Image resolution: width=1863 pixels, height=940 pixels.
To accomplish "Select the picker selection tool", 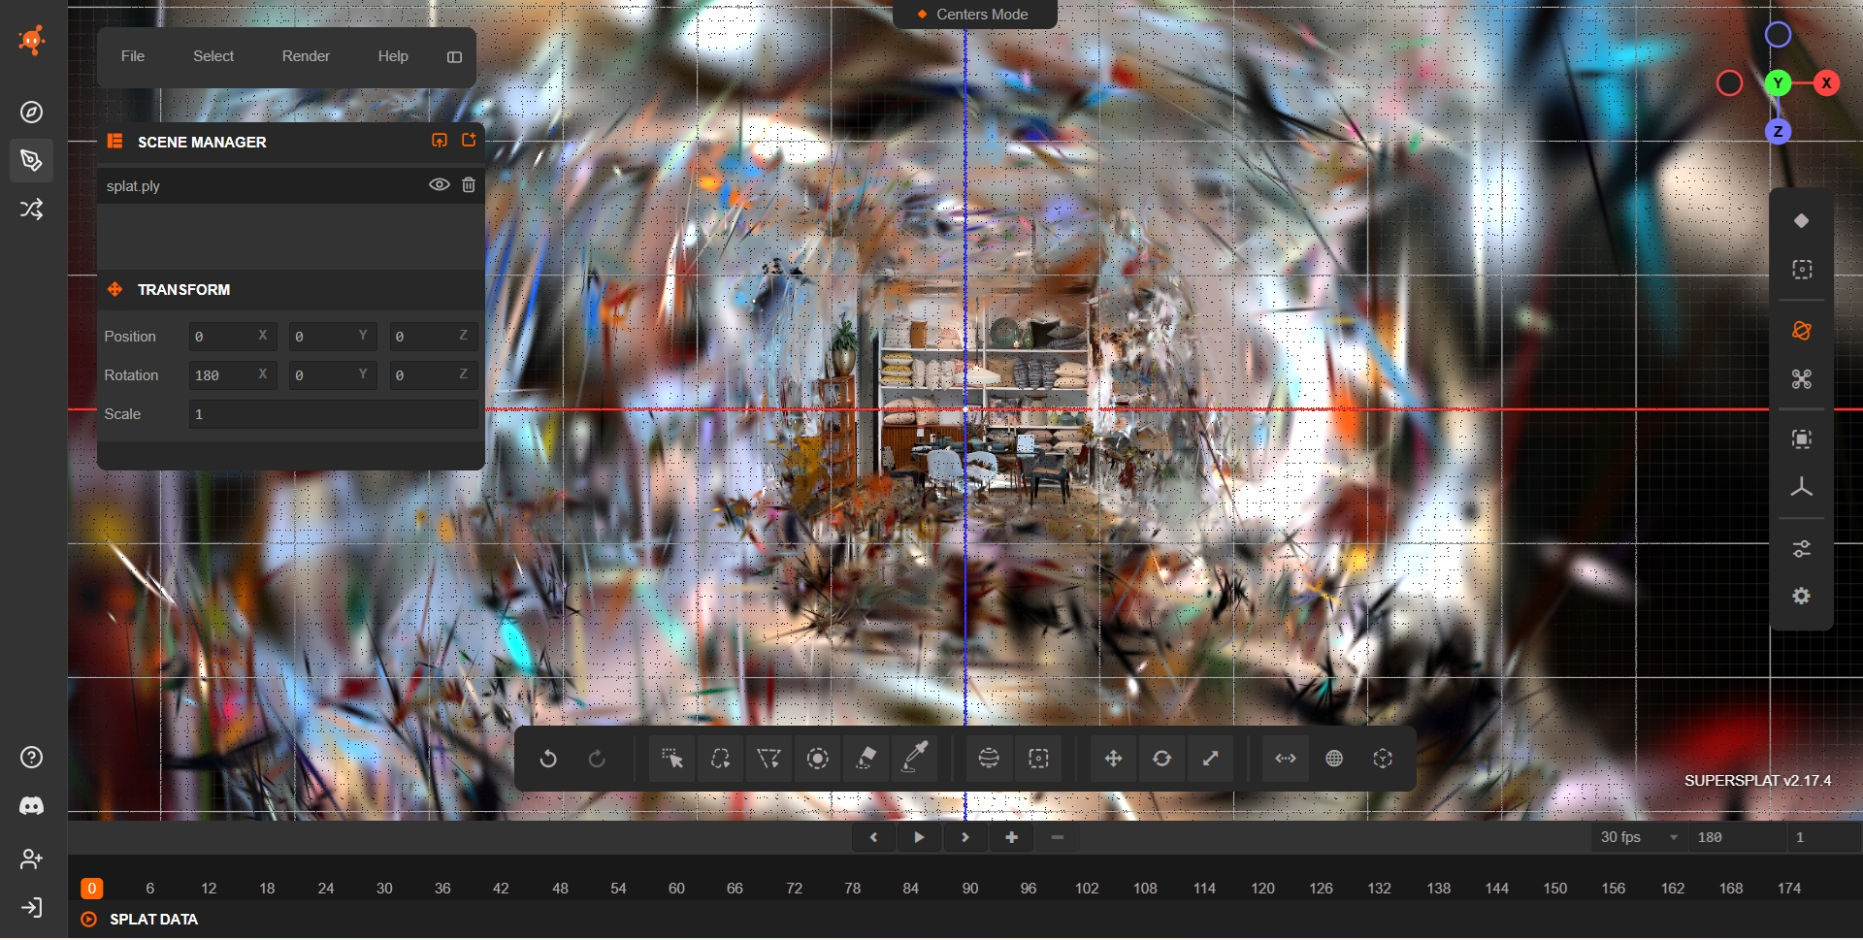I will [x=671, y=759].
